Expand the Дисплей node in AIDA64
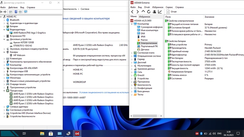The width and height of the screenshot is (244, 137). point(132,62)
